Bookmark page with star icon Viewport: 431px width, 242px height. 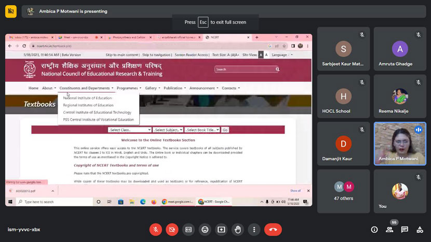click(284, 46)
